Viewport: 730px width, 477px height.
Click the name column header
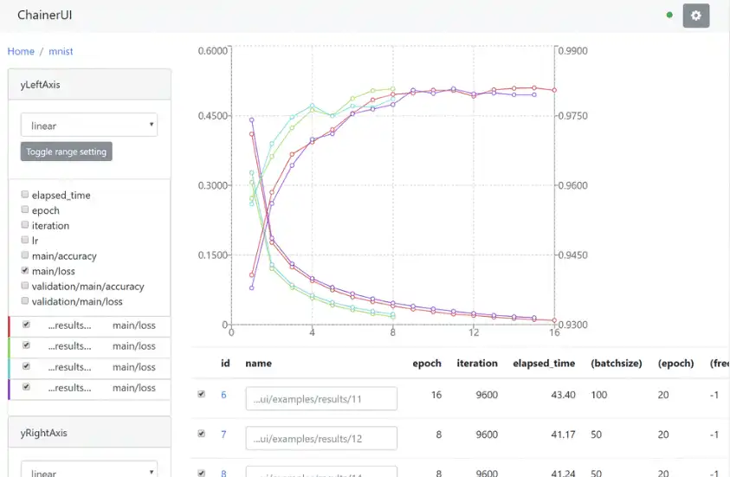258,364
